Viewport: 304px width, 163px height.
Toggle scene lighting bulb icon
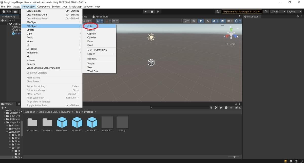(x=201, y=21)
